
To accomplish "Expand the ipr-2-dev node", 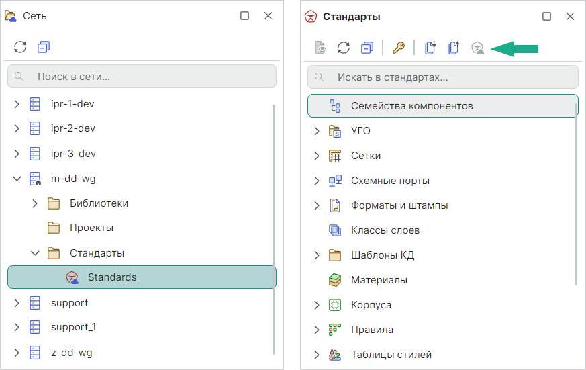I will pyautogui.click(x=16, y=128).
